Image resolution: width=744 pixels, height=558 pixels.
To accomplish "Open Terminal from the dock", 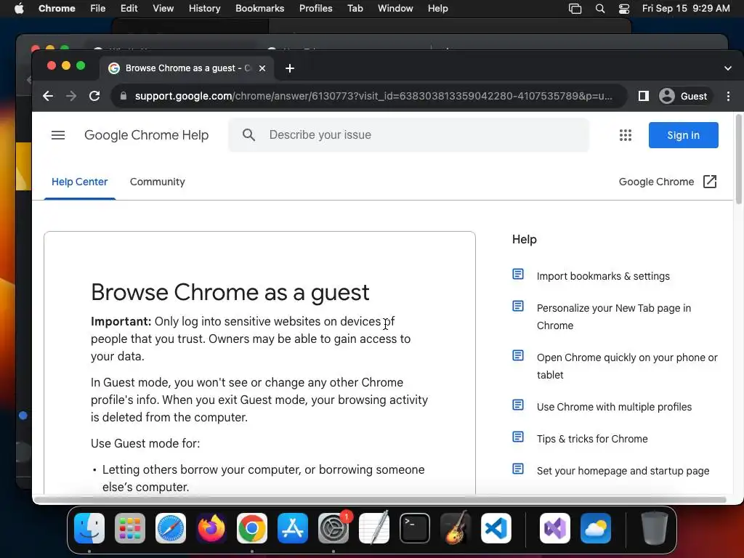I will [x=415, y=528].
